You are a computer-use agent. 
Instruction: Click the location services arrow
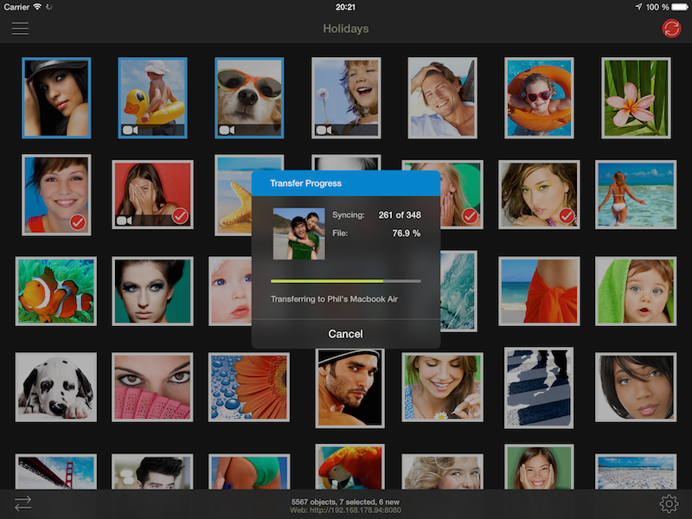638,7
